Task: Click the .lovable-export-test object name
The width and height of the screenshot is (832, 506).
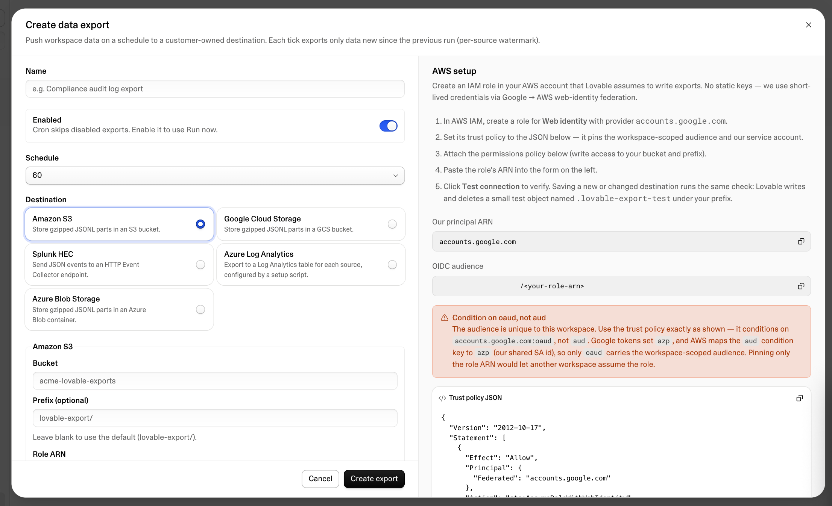Action: (x=624, y=198)
